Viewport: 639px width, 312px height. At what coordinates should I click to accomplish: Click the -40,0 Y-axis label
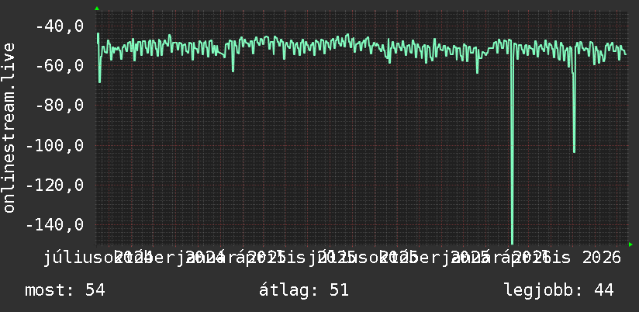coord(60,26)
